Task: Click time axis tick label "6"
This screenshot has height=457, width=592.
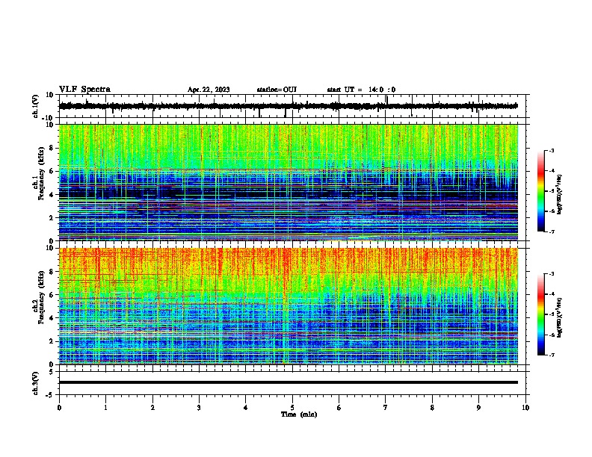Action: coord(339,408)
